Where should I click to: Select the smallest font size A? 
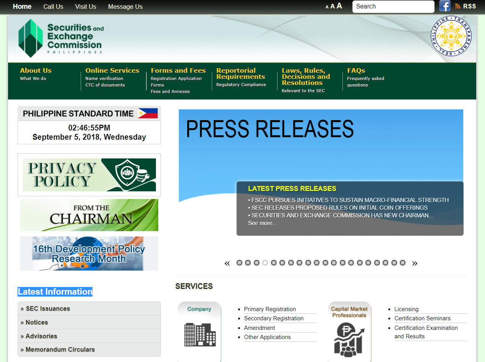[327, 7]
